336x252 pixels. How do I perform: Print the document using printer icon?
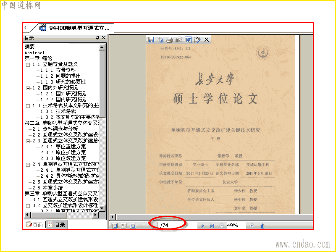pos(170,39)
